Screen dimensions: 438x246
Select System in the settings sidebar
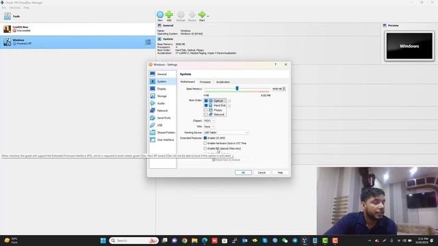coord(162,81)
